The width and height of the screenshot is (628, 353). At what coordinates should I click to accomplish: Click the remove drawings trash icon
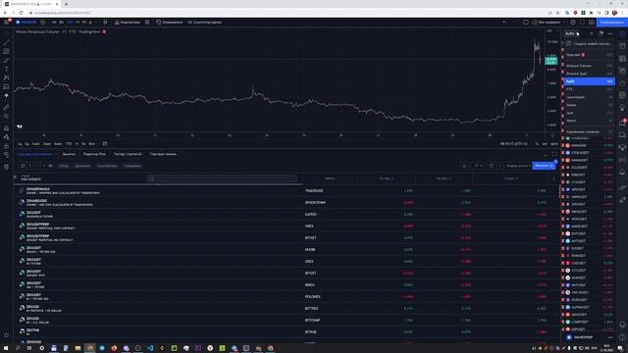6,167
